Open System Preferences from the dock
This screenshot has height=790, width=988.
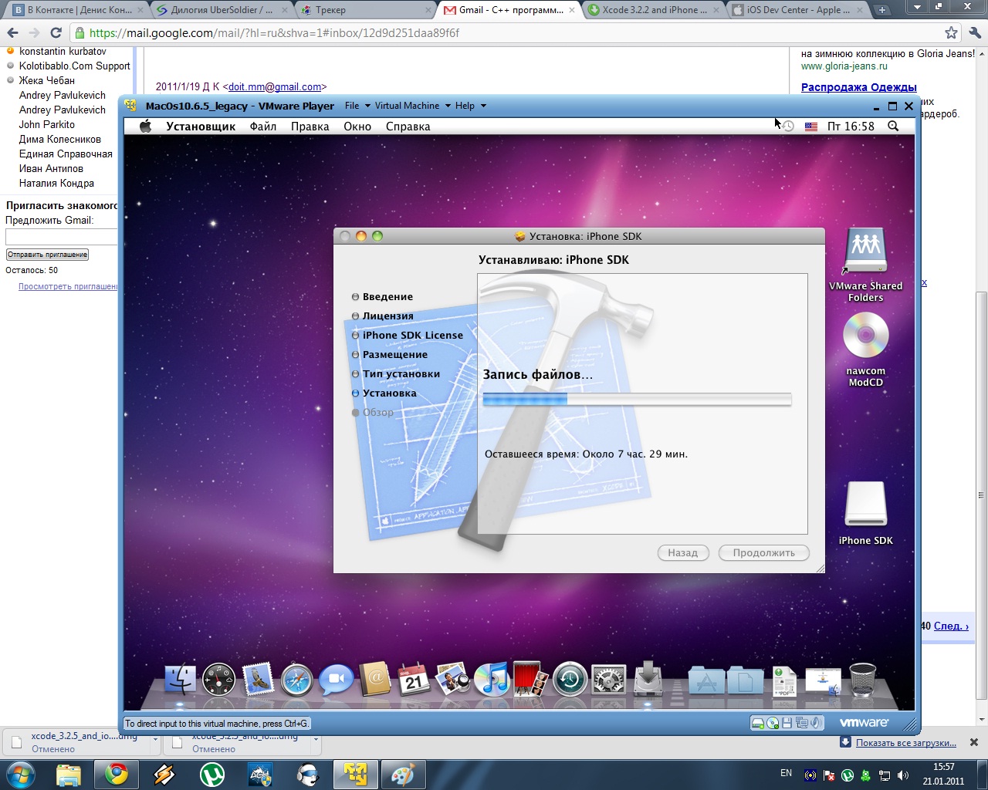609,680
